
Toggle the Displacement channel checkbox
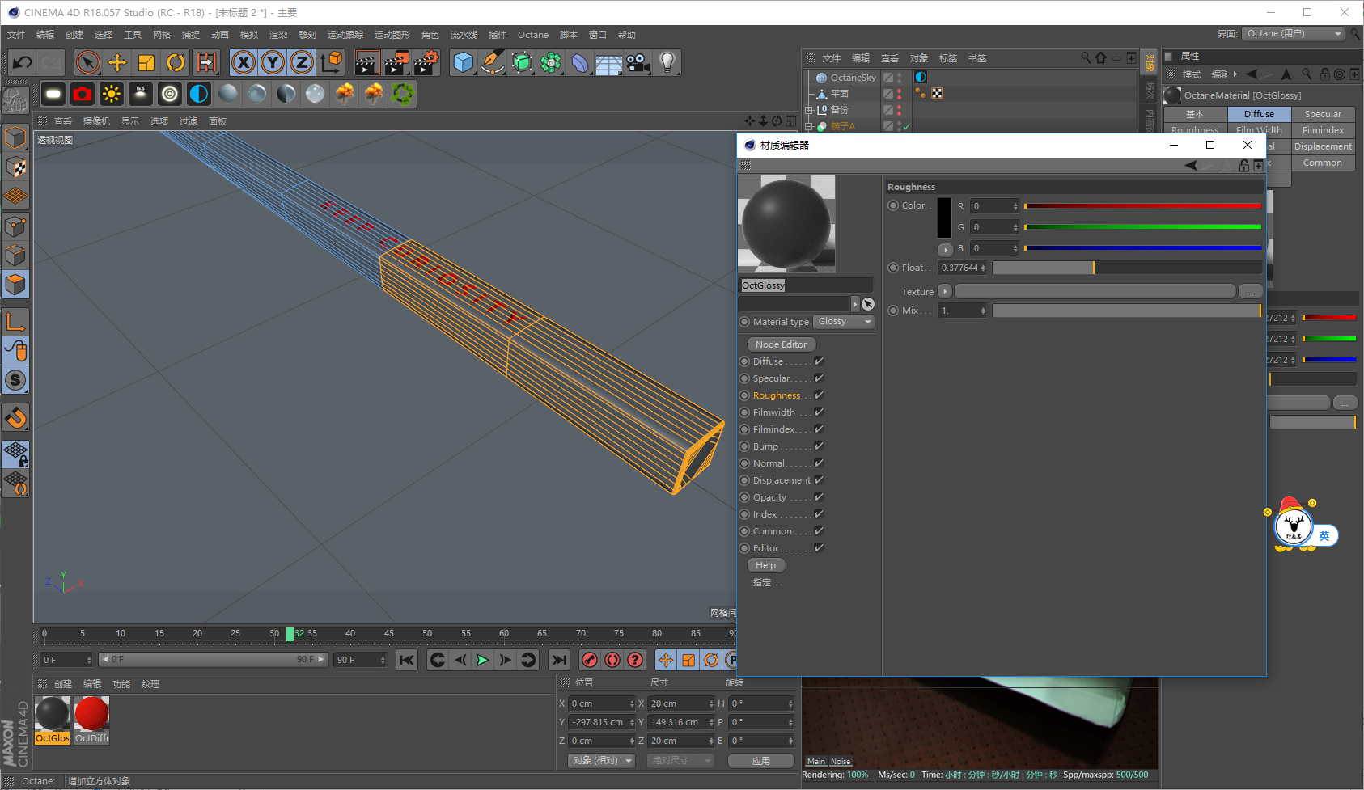[x=819, y=480]
